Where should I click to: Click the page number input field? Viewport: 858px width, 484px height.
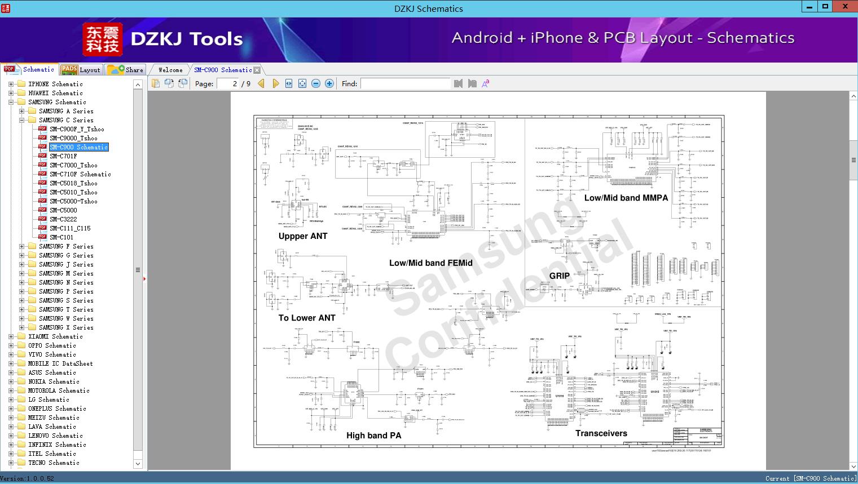coord(228,83)
